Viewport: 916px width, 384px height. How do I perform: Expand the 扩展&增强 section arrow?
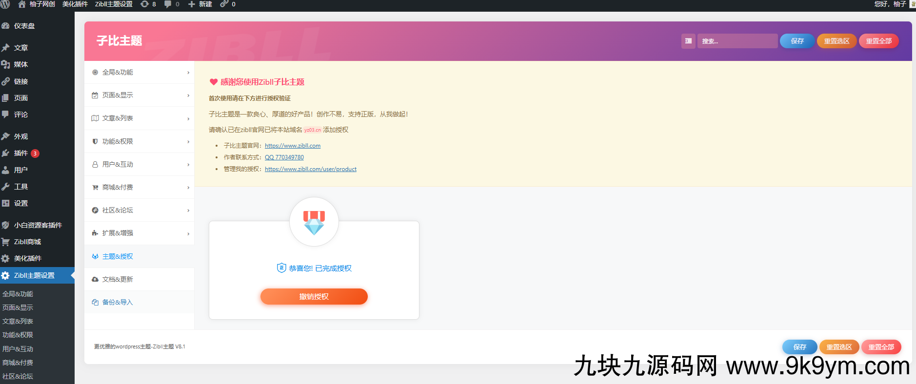click(x=188, y=233)
